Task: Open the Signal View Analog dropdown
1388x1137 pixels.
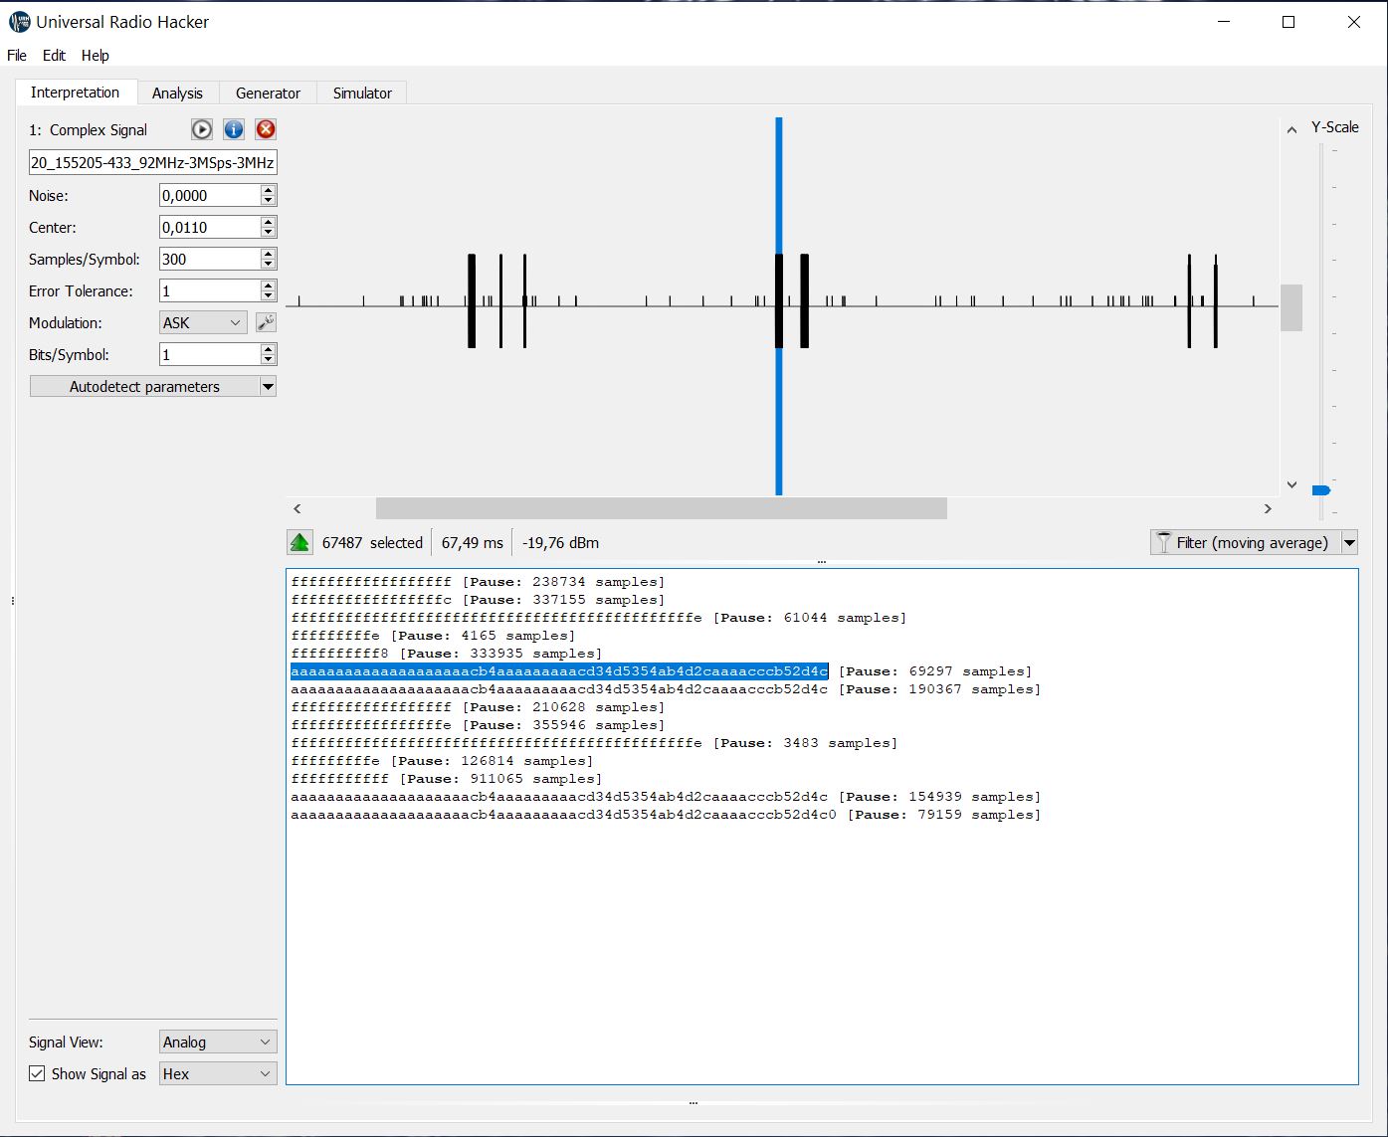Action: pyautogui.click(x=218, y=1042)
